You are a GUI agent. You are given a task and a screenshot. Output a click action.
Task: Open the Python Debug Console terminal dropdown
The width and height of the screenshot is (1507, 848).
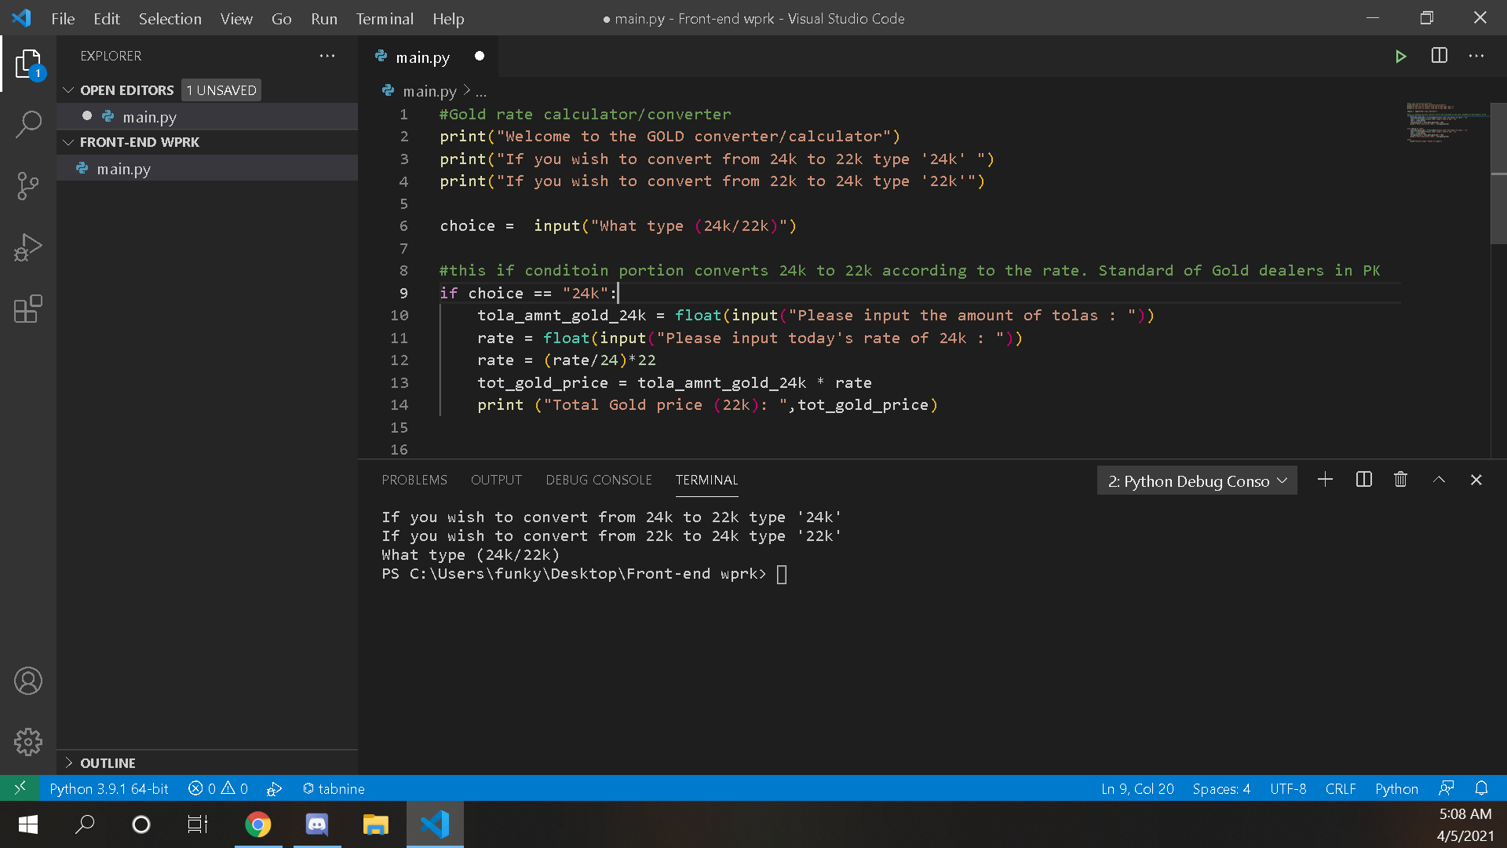(1196, 481)
